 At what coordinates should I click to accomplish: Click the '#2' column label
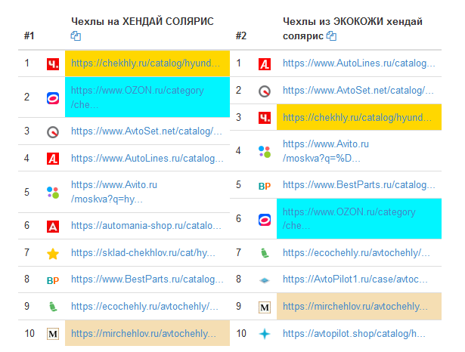point(241,36)
